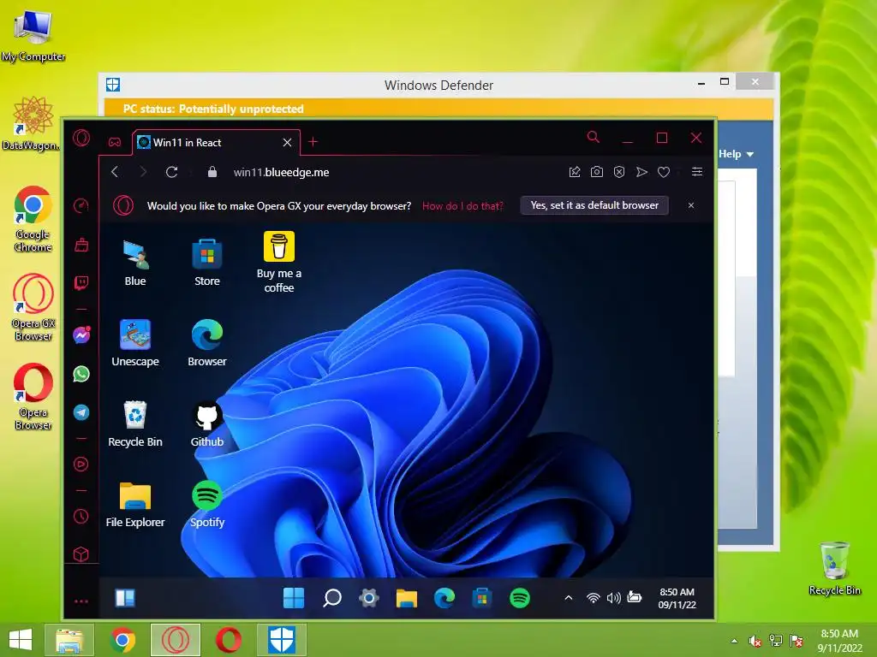Image resolution: width=877 pixels, height=657 pixels.
Task: Open History clock icon in sidebar
Action: (x=81, y=516)
